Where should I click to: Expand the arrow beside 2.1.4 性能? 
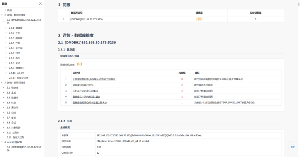coord(6,43)
